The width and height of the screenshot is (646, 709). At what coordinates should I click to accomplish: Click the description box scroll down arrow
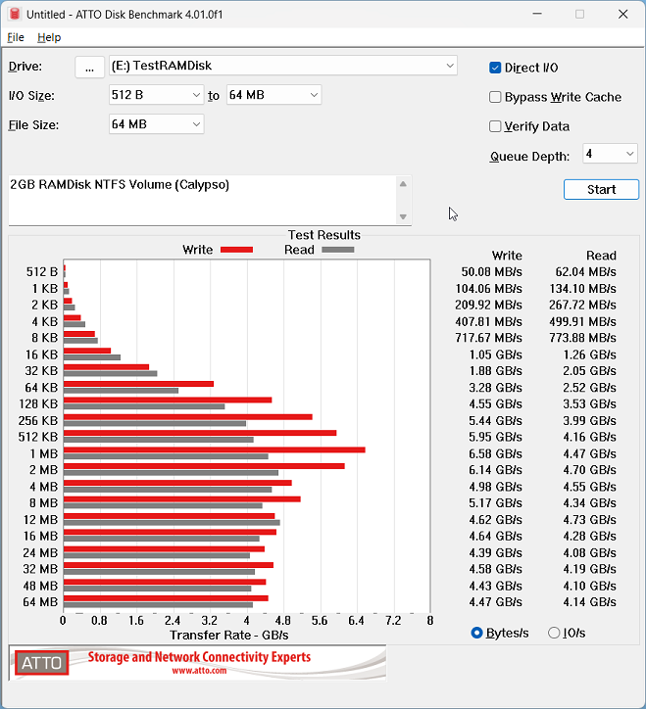[x=403, y=217]
